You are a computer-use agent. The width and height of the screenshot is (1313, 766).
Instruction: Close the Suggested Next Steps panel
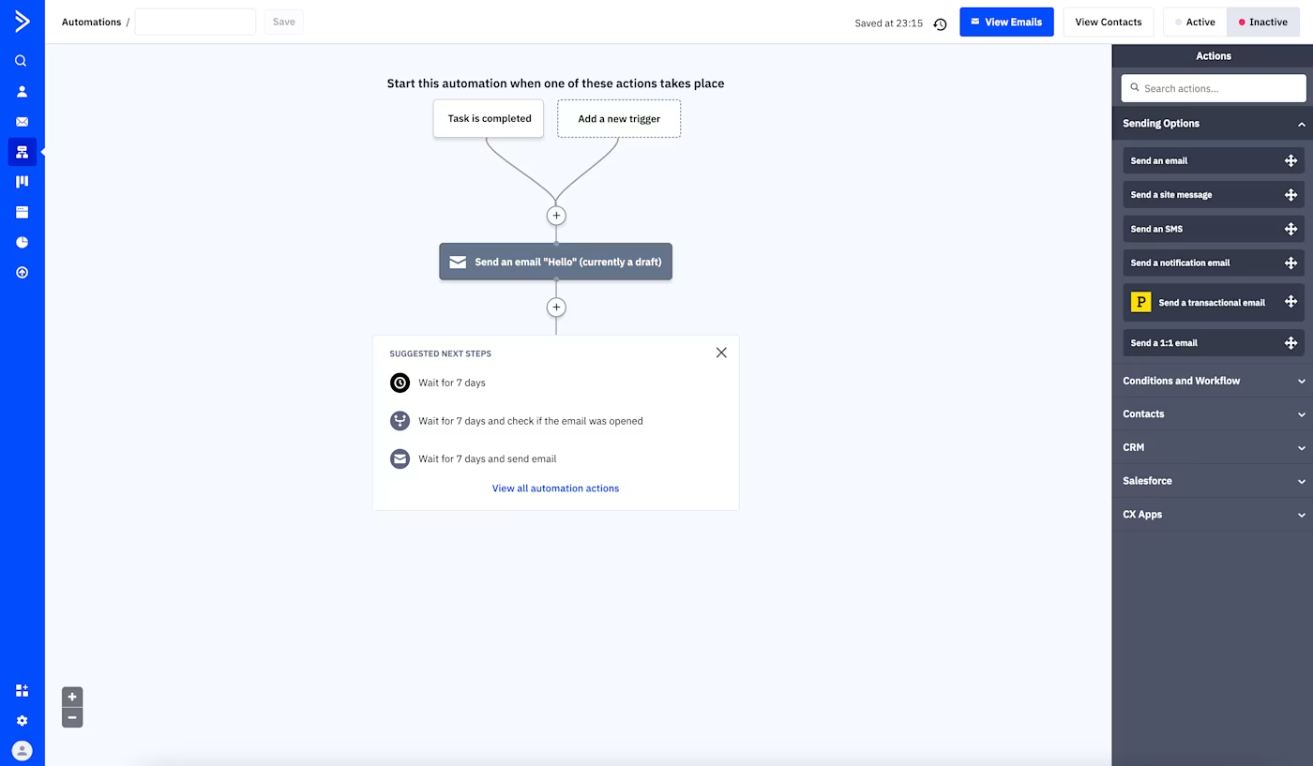coord(721,353)
